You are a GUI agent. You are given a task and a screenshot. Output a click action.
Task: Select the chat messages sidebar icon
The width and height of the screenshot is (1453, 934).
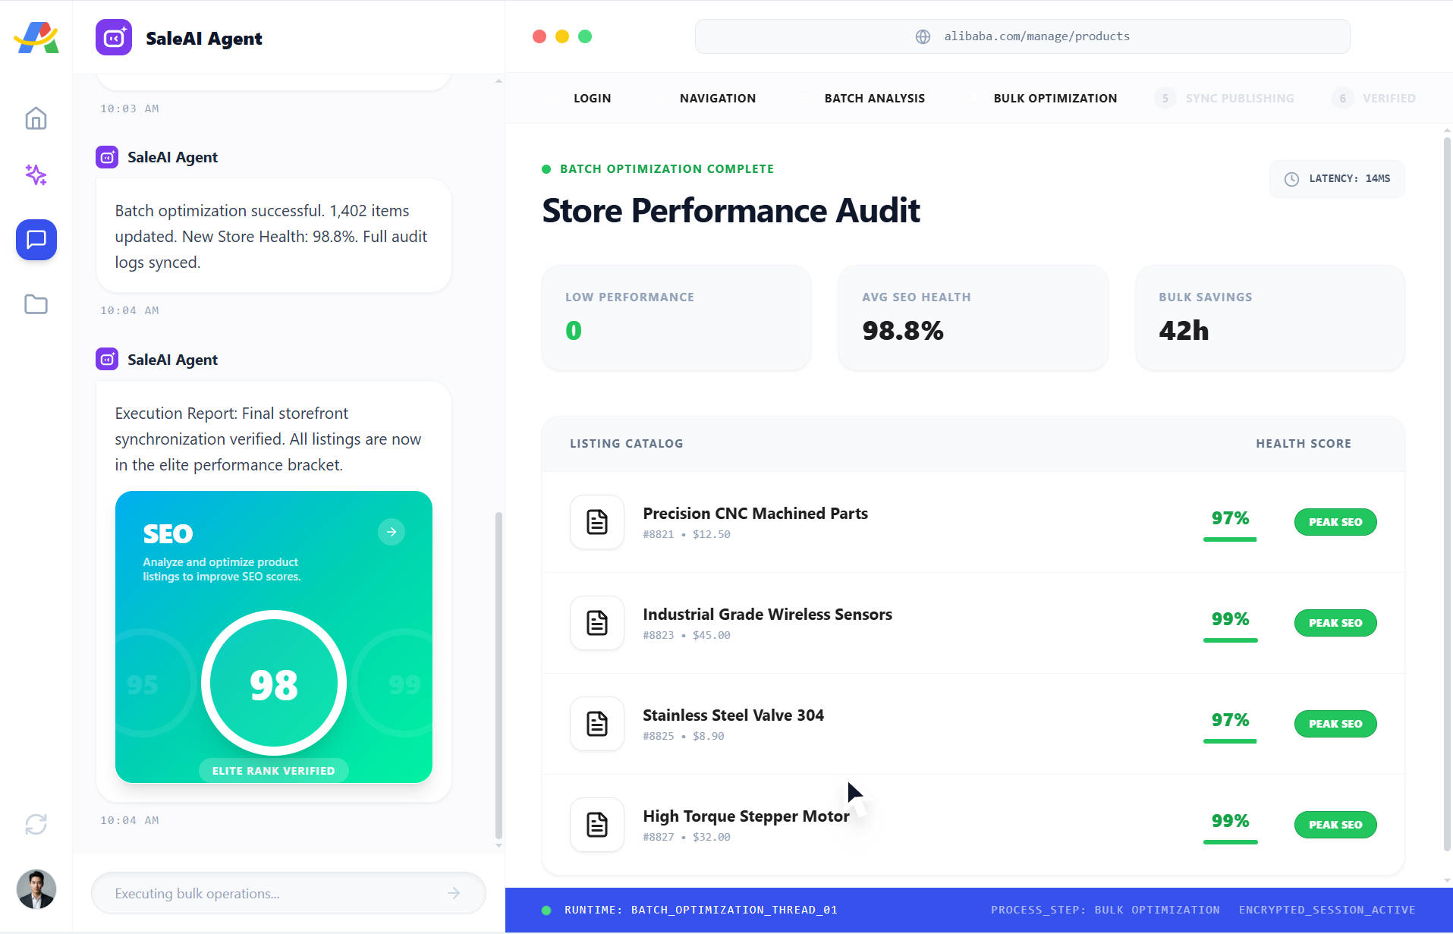(36, 240)
